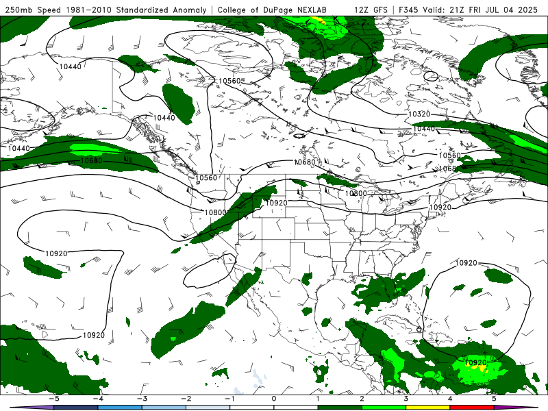
Task: Click the '250mb Speed 1981-2010 Standardized Anomaly' title
Action: click(x=106, y=10)
